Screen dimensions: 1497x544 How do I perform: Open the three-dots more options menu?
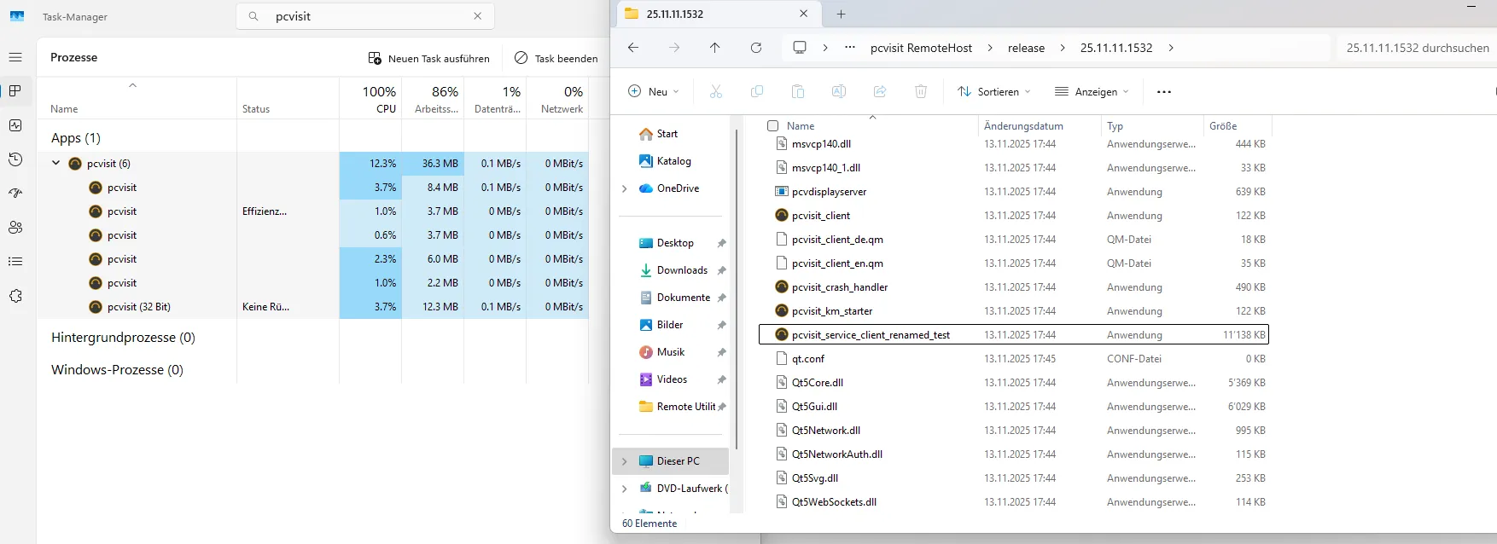[x=1164, y=91]
